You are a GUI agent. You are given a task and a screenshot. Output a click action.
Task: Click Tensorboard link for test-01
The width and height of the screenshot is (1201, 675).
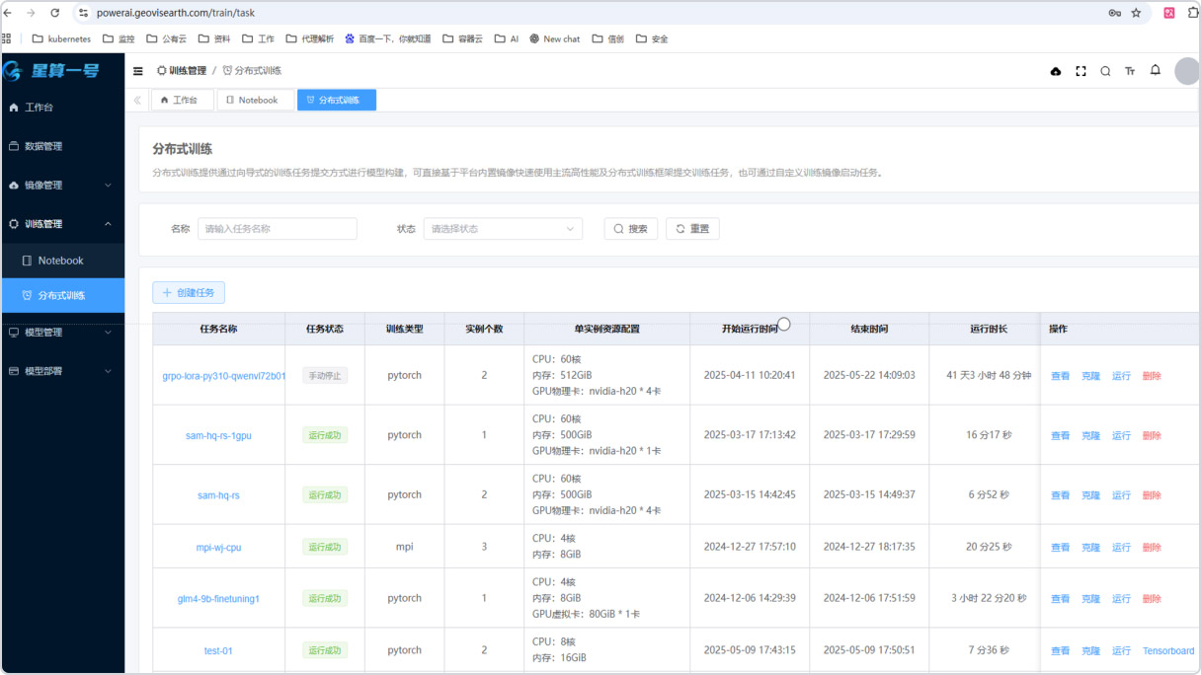[x=1167, y=650]
